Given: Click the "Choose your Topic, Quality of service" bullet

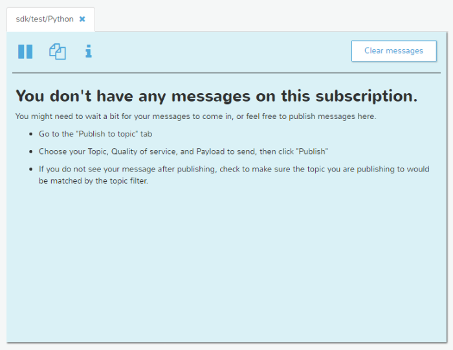Looking at the screenshot, I should point(183,151).
